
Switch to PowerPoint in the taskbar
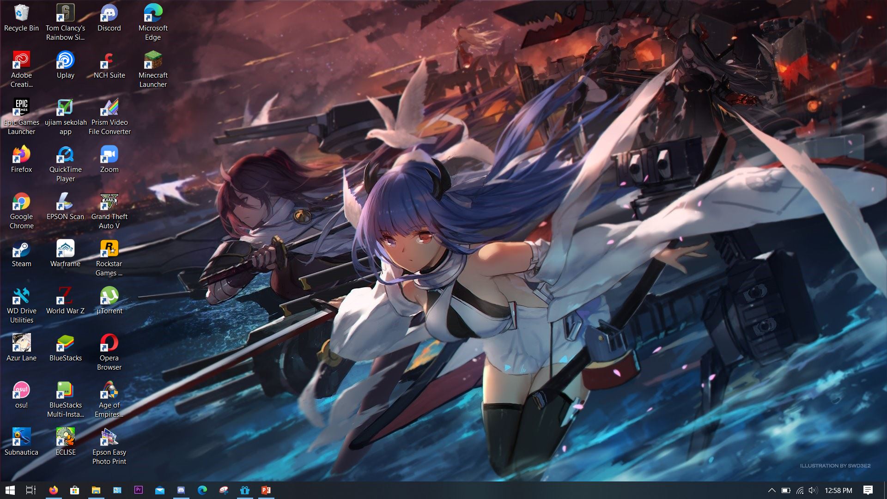coord(266,490)
